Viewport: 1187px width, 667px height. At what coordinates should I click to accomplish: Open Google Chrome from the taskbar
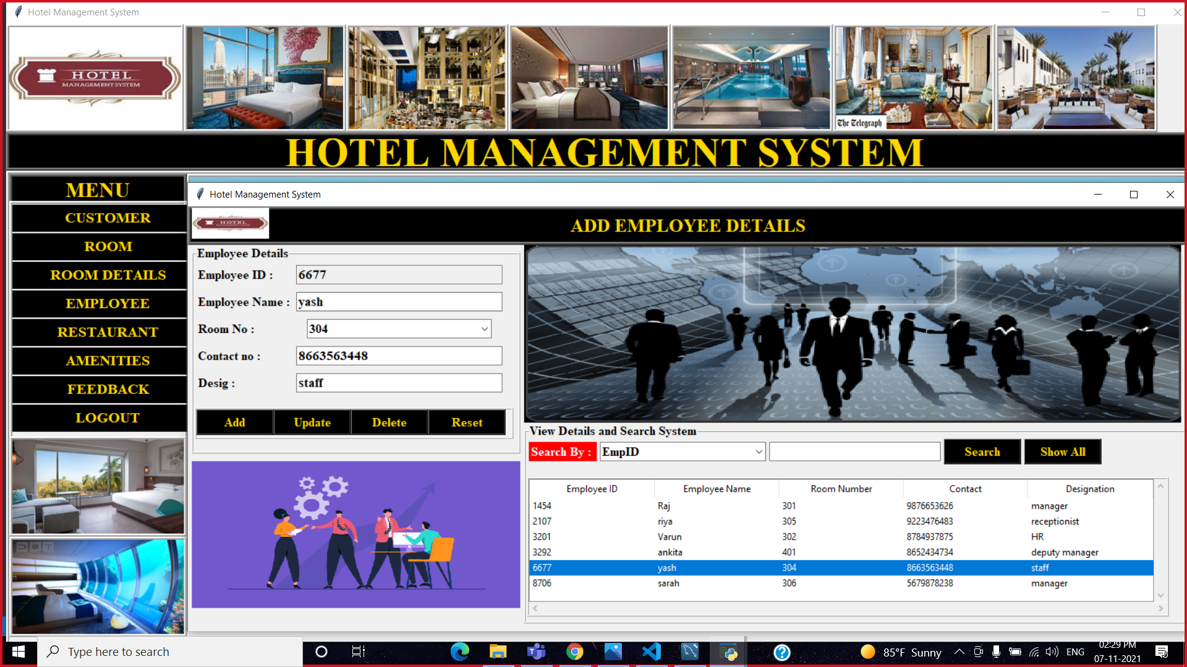point(574,652)
